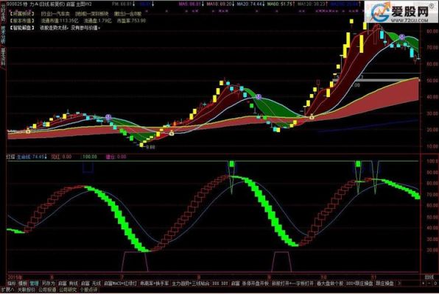This screenshot has width=439, height=294.
Task: Open the 关联报价 tab at the bottom
Action: 27,290
